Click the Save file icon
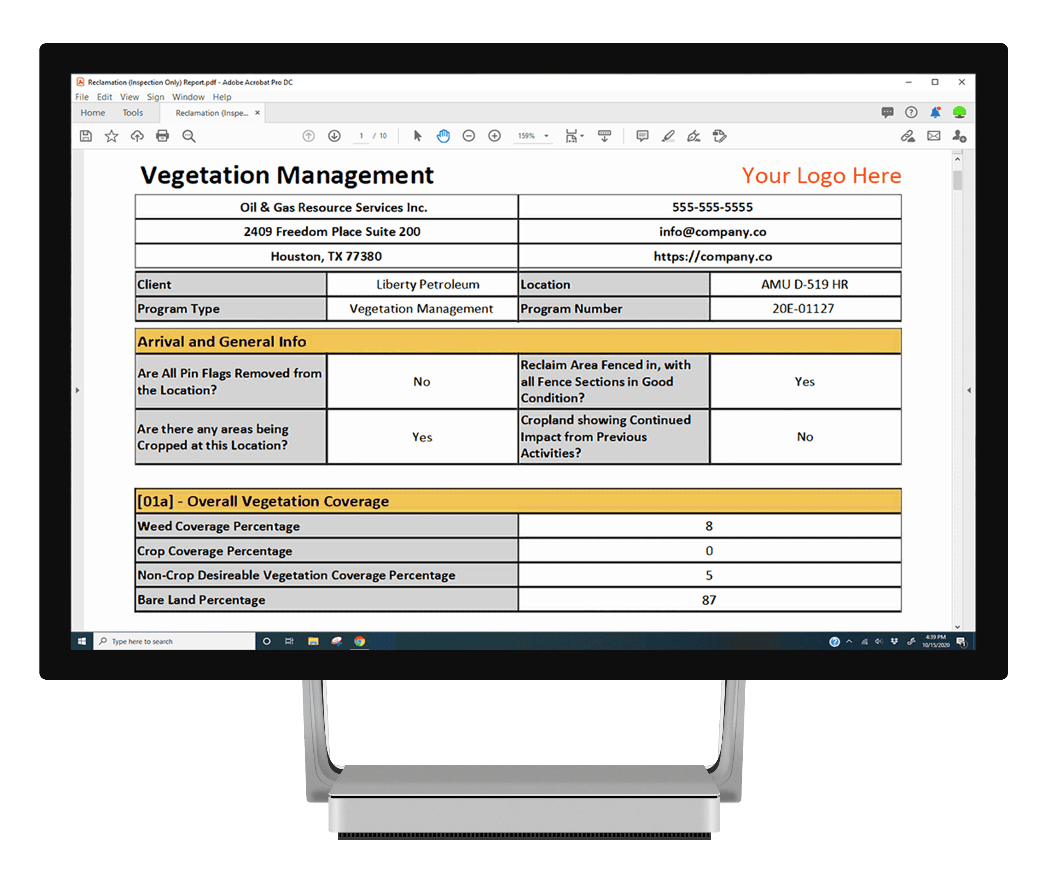This screenshot has width=1047, height=883. coord(86,136)
